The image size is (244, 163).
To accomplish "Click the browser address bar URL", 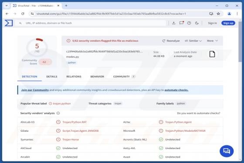I will click(111, 14).
